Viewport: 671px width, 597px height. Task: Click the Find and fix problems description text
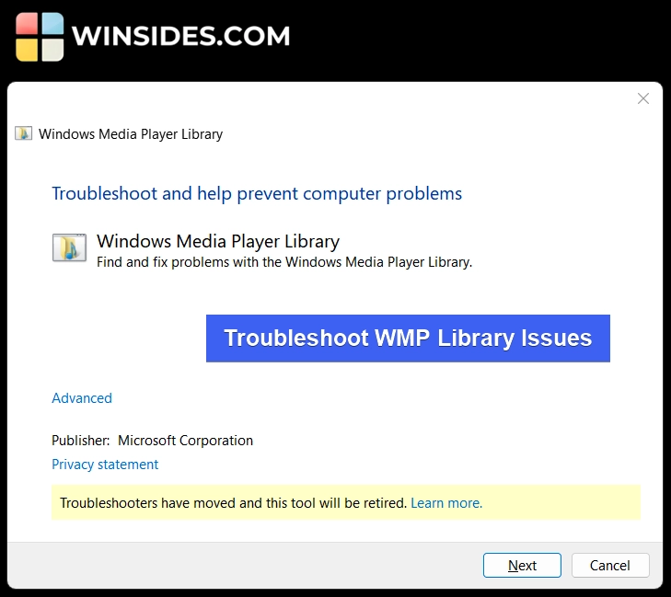pos(284,262)
